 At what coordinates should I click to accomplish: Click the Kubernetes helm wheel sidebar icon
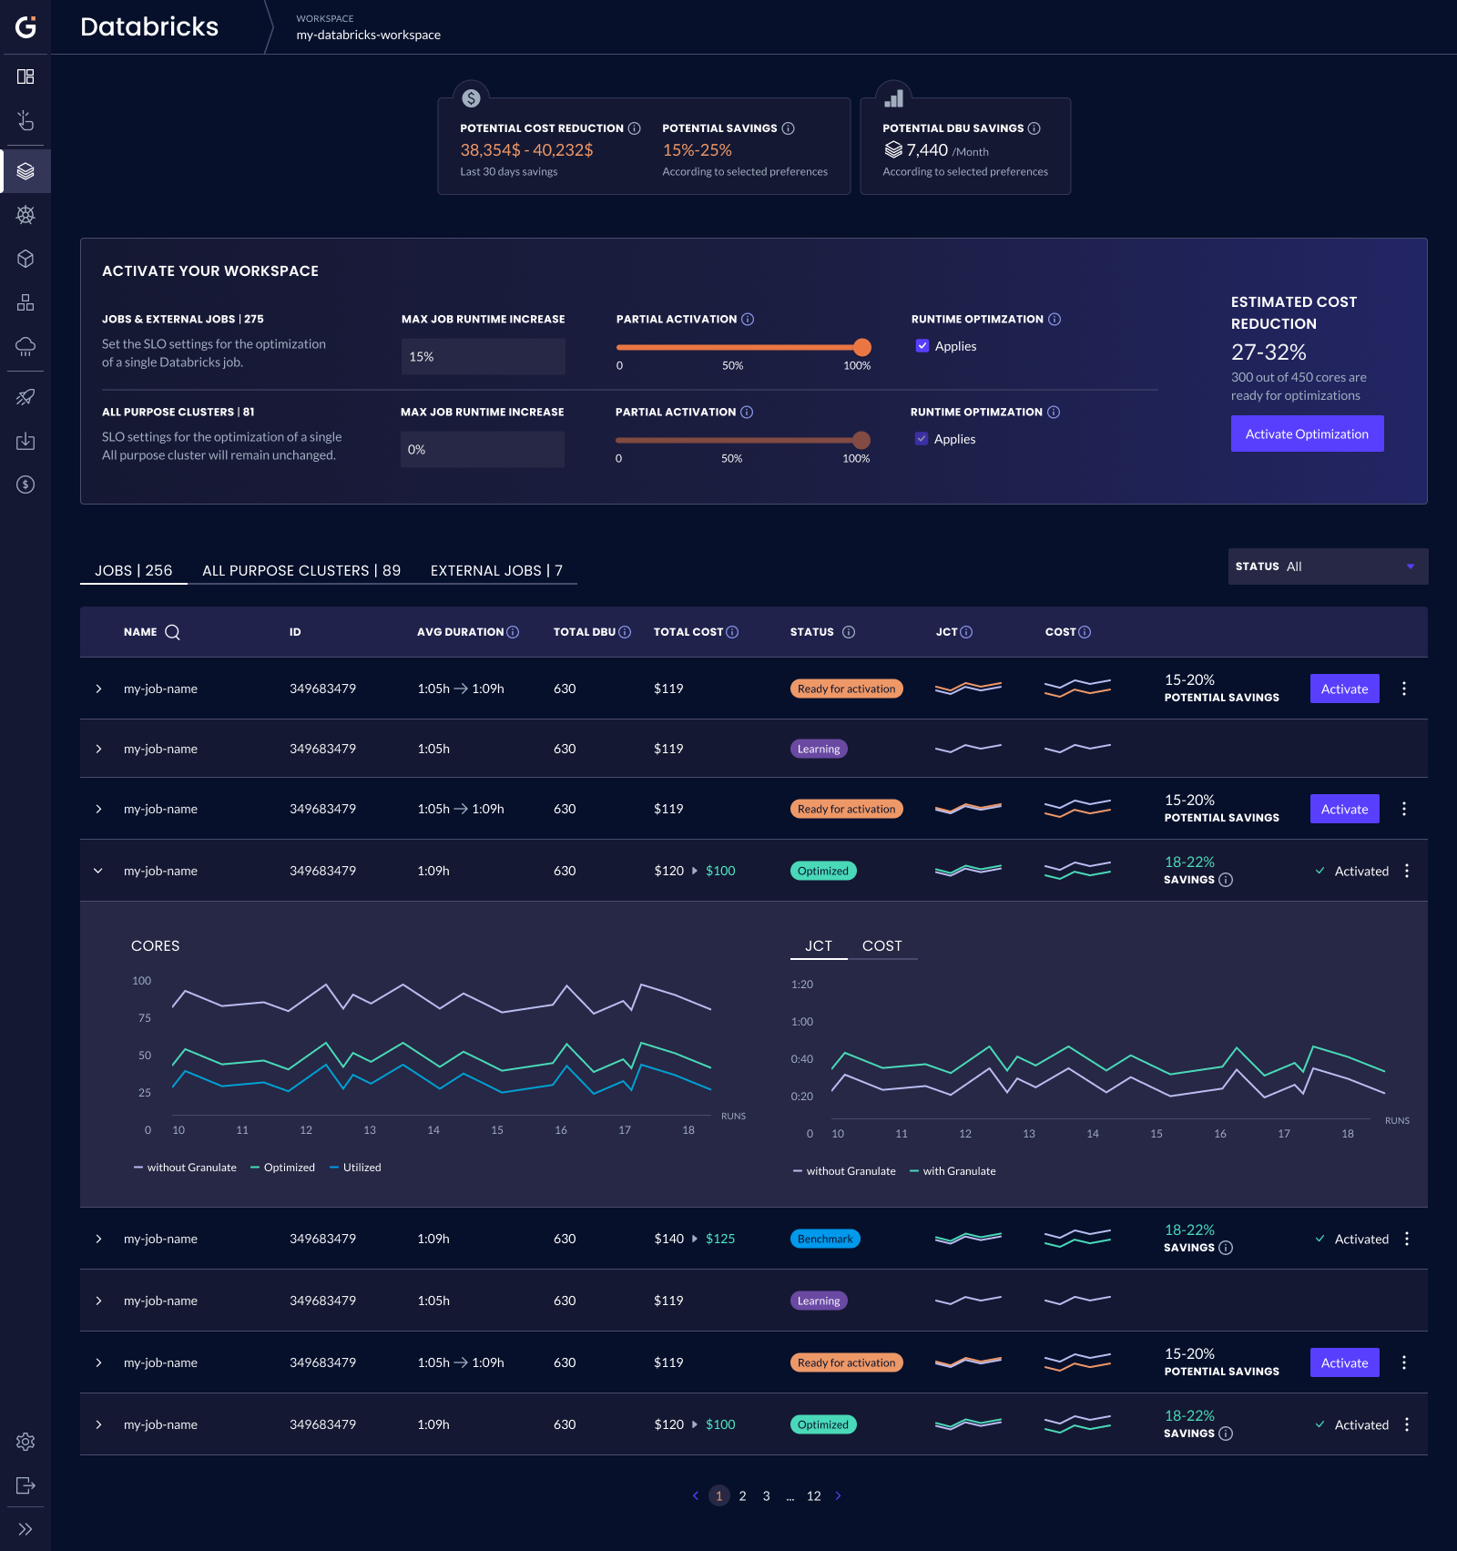[x=25, y=215]
